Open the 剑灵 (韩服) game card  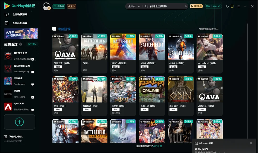tap(65, 96)
